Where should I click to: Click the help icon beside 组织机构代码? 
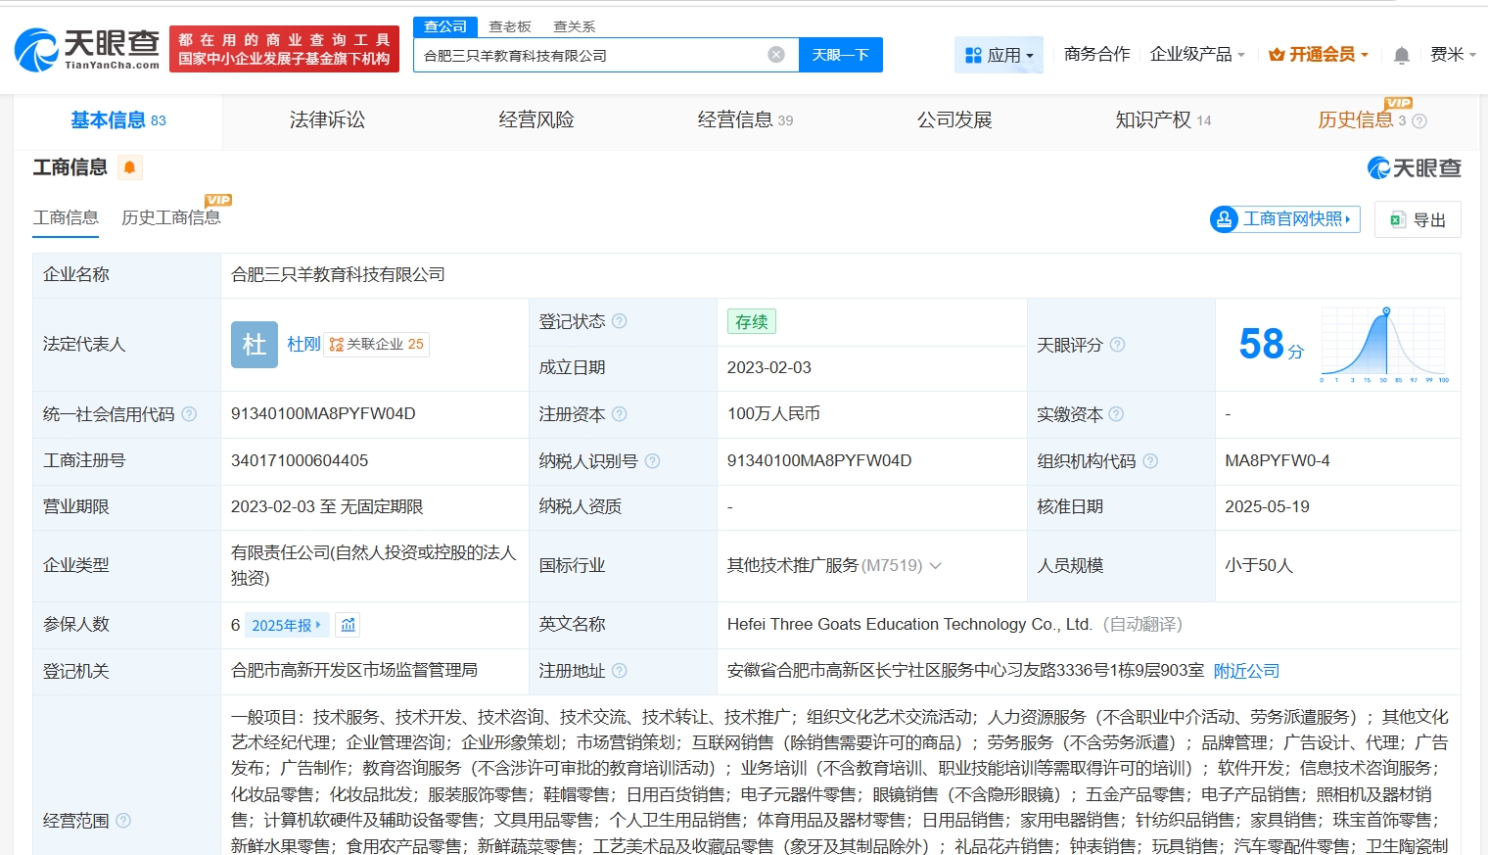pos(1150,460)
